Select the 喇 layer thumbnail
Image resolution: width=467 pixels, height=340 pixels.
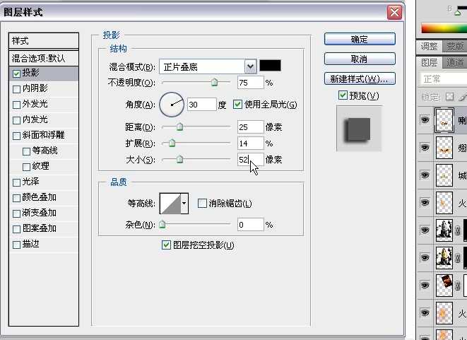[x=444, y=120]
